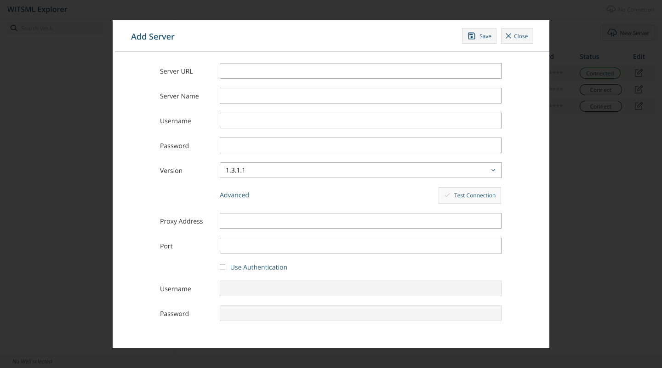Click the edit pencil icon for the Connected server

click(639, 73)
